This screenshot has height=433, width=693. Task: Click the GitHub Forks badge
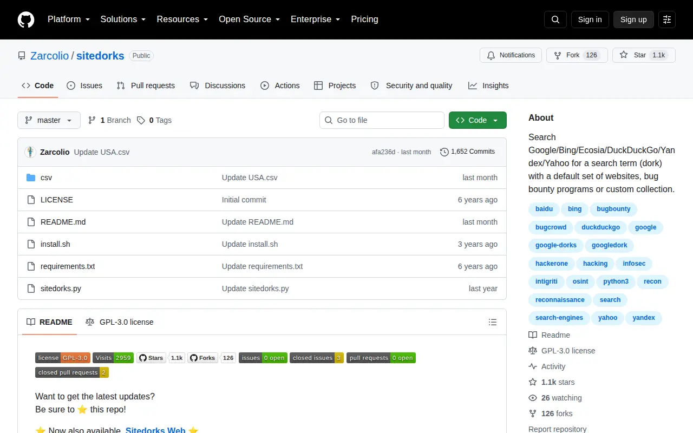[x=202, y=358]
